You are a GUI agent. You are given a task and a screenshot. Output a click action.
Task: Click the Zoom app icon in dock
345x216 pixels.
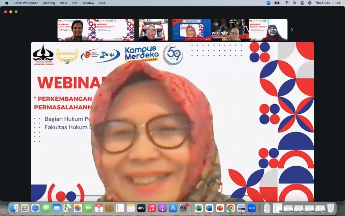[x=252, y=208]
